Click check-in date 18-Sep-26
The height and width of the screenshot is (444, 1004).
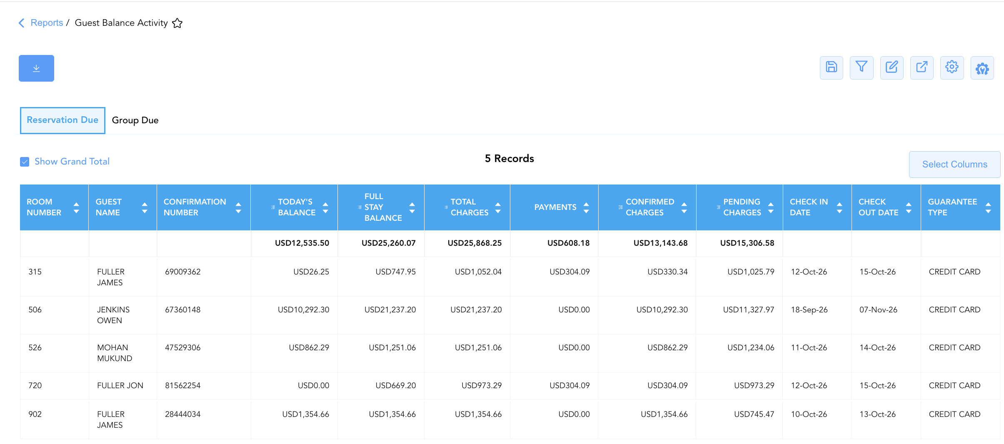click(x=809, y=309)
